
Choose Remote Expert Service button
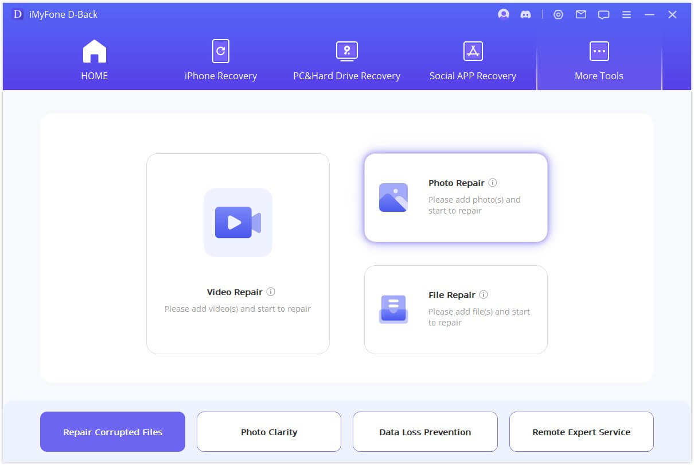click(x=582, y=432)
